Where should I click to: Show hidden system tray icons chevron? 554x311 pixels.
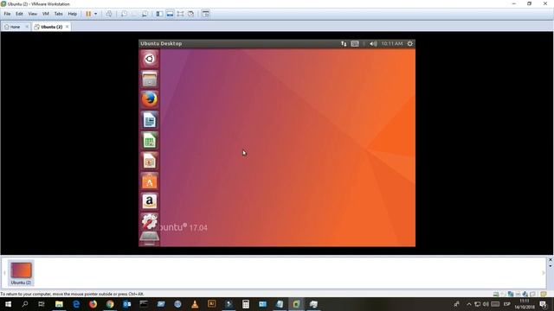[469, 304]
